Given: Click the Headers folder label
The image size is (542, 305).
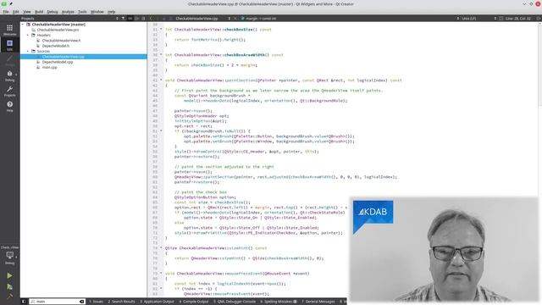Looking at the screenshot, I should point(43,35).
